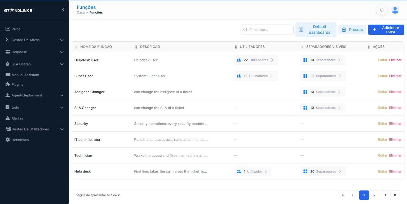Open the notifications bell icon
Image resolution: width=407 pixels, height=204 pixels.
click(x=382, y=10)
